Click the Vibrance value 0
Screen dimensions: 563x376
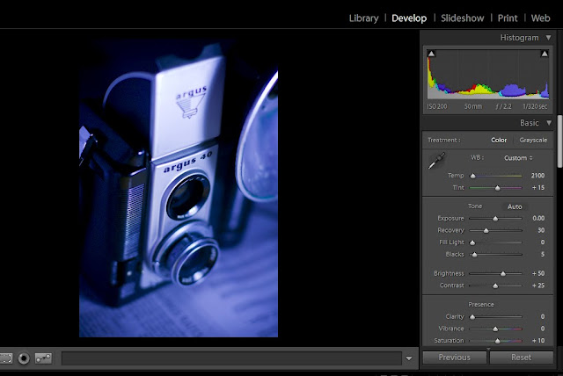543,329
